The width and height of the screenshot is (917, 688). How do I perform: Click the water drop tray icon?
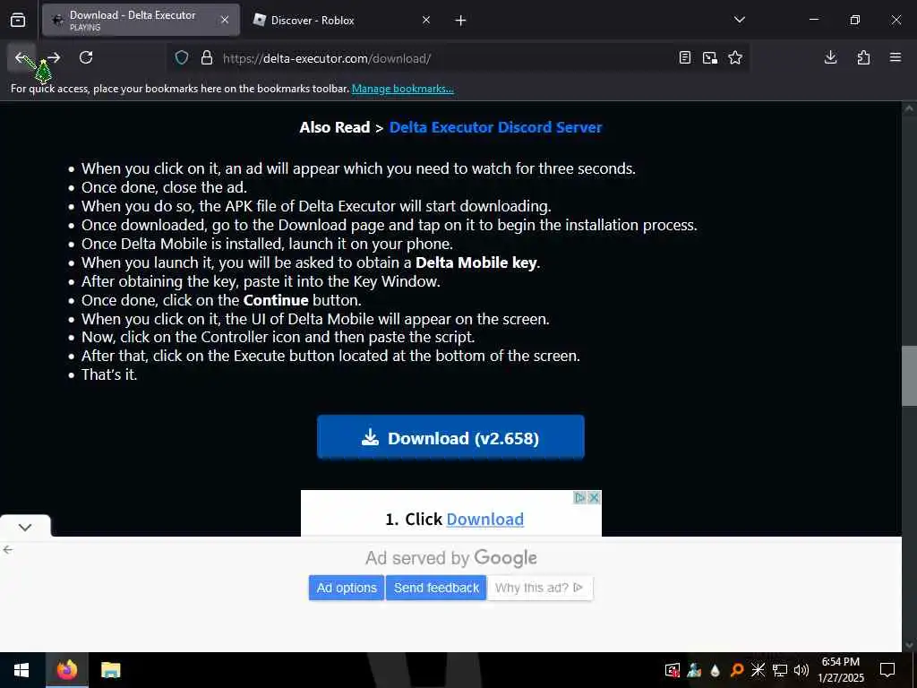pos(716,670)
